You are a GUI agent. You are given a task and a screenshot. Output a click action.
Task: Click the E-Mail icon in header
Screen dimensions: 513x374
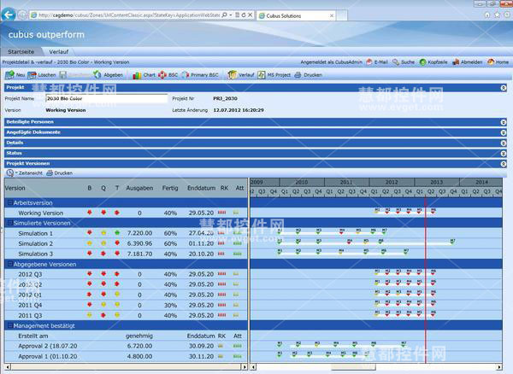click(369, 61)
